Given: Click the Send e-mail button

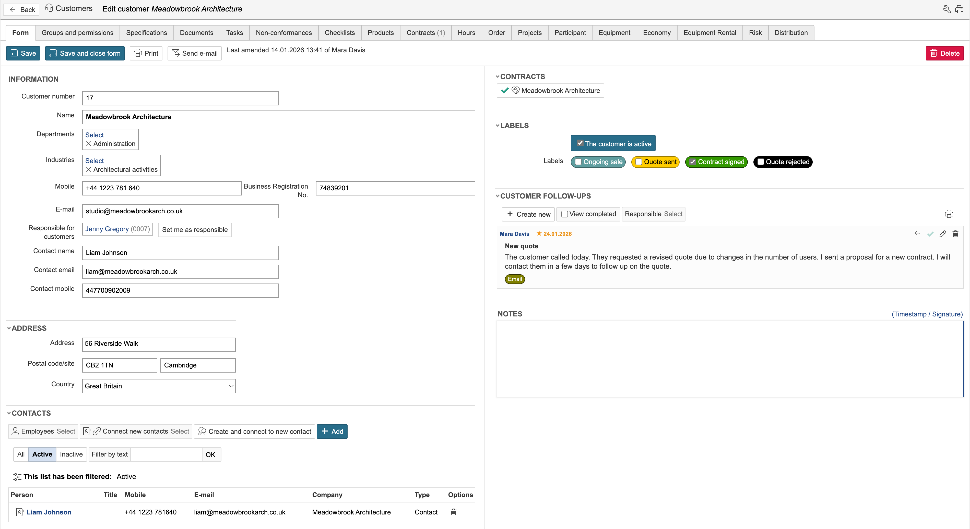Looking at the screenshot, I should point(194,53).
